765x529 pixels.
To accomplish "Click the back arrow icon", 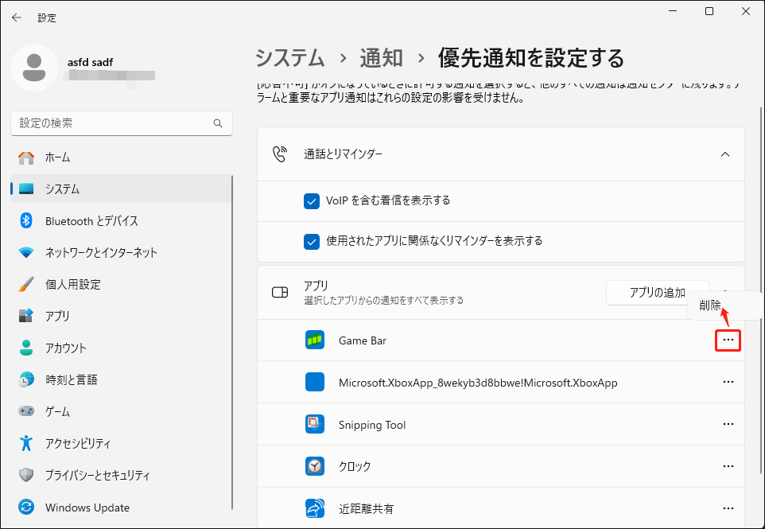I will (16, 17).
